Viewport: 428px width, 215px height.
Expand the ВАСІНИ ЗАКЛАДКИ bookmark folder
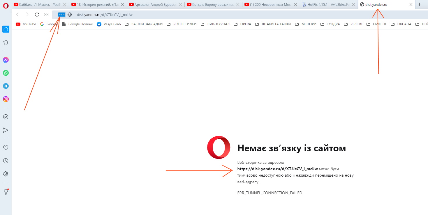(144, 24)
